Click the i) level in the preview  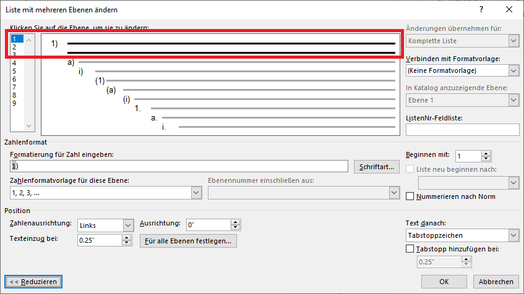coord(80,72)
